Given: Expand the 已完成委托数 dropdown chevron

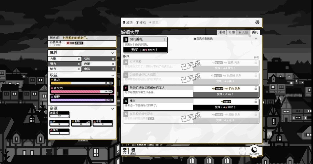Looking at the screenshot, I should [x=256, y=39].
